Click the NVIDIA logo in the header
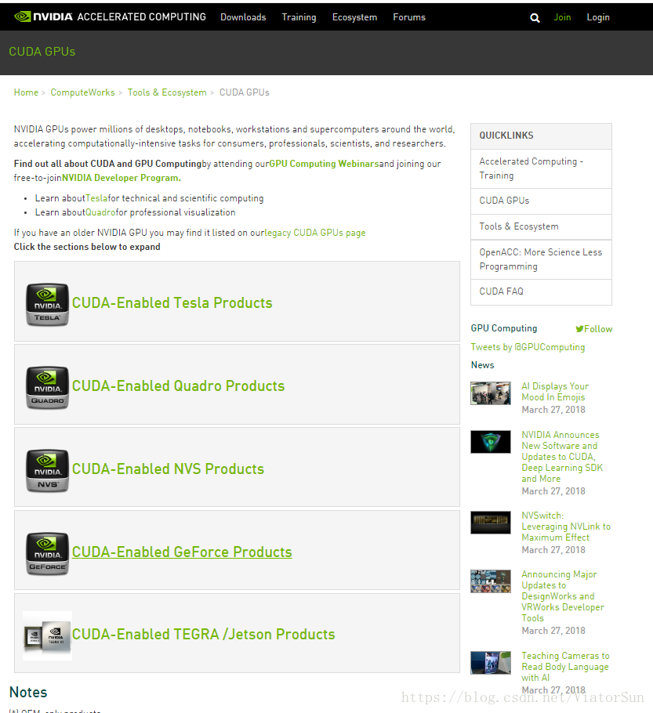Viewport: 653px width, 713px height. 43,16
